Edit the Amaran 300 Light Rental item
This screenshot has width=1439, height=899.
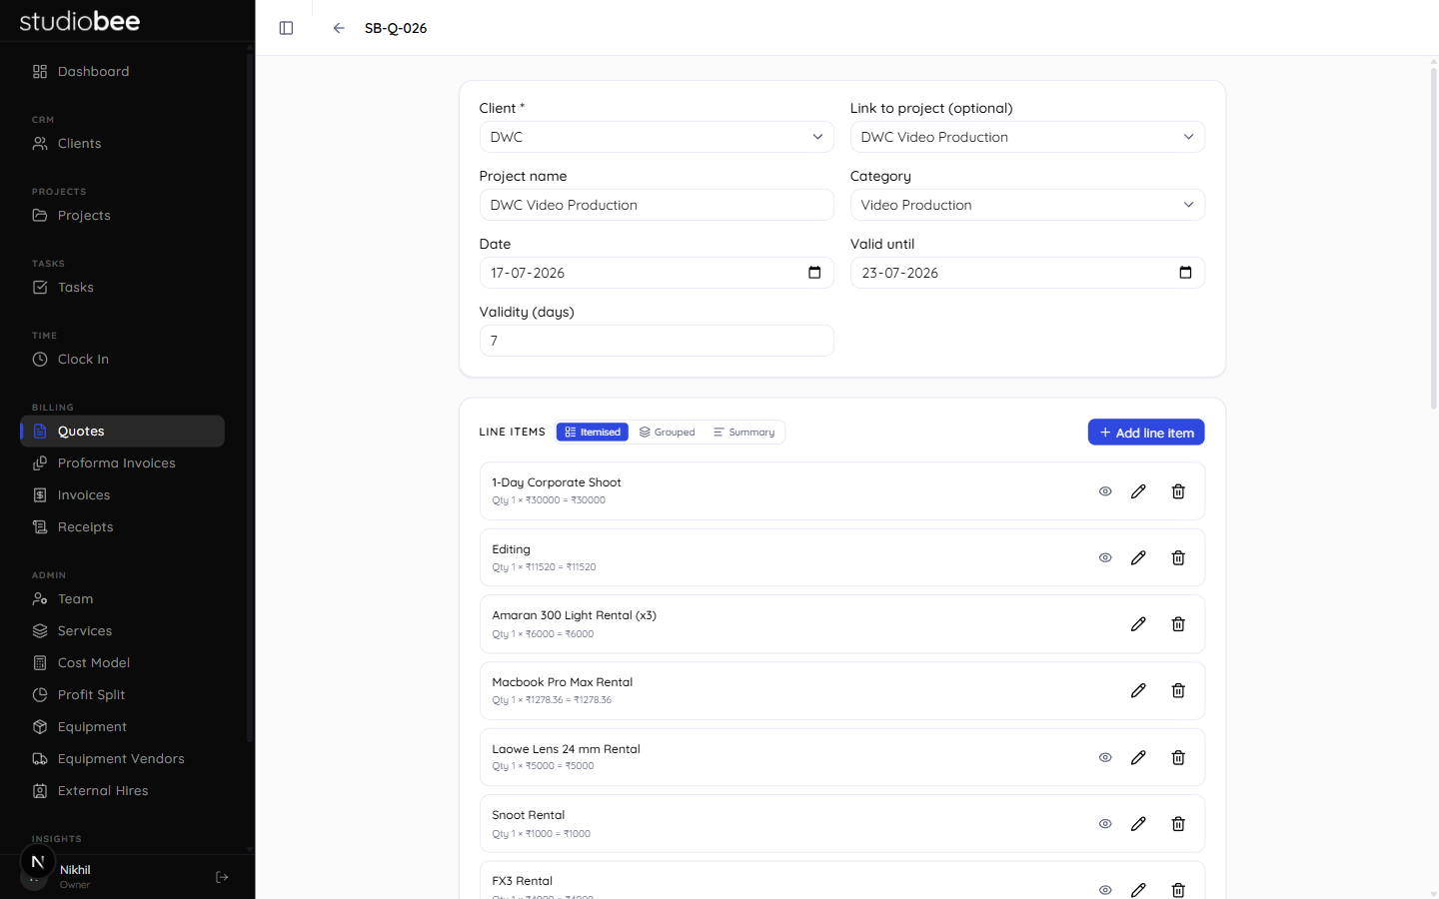pos(1138,624)
